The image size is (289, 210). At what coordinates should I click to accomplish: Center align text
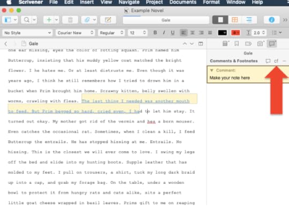click(x=193, y=33)
